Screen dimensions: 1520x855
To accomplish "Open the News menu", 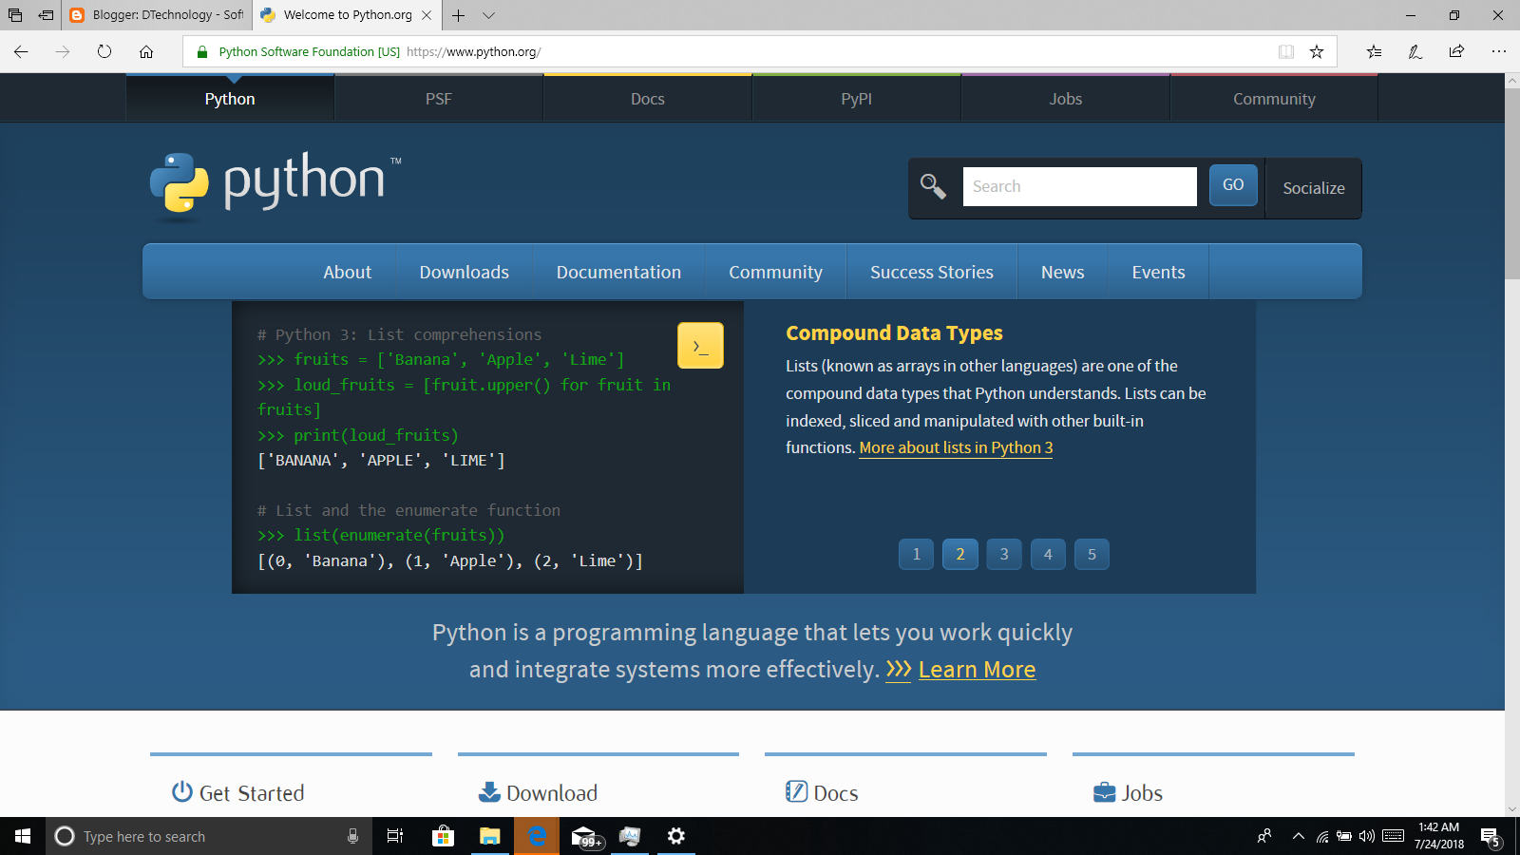I will (1063, 272).
